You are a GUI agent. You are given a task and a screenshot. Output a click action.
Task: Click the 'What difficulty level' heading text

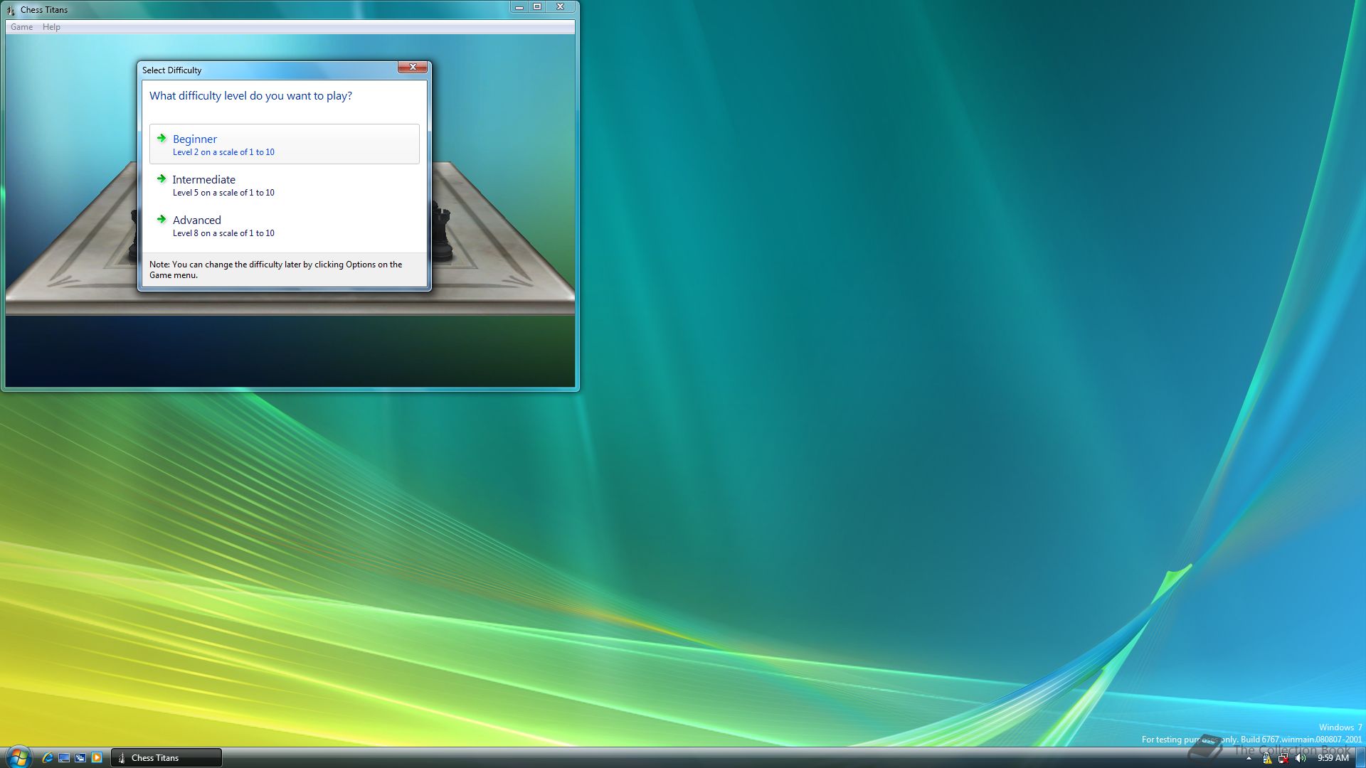pos(250,96)
